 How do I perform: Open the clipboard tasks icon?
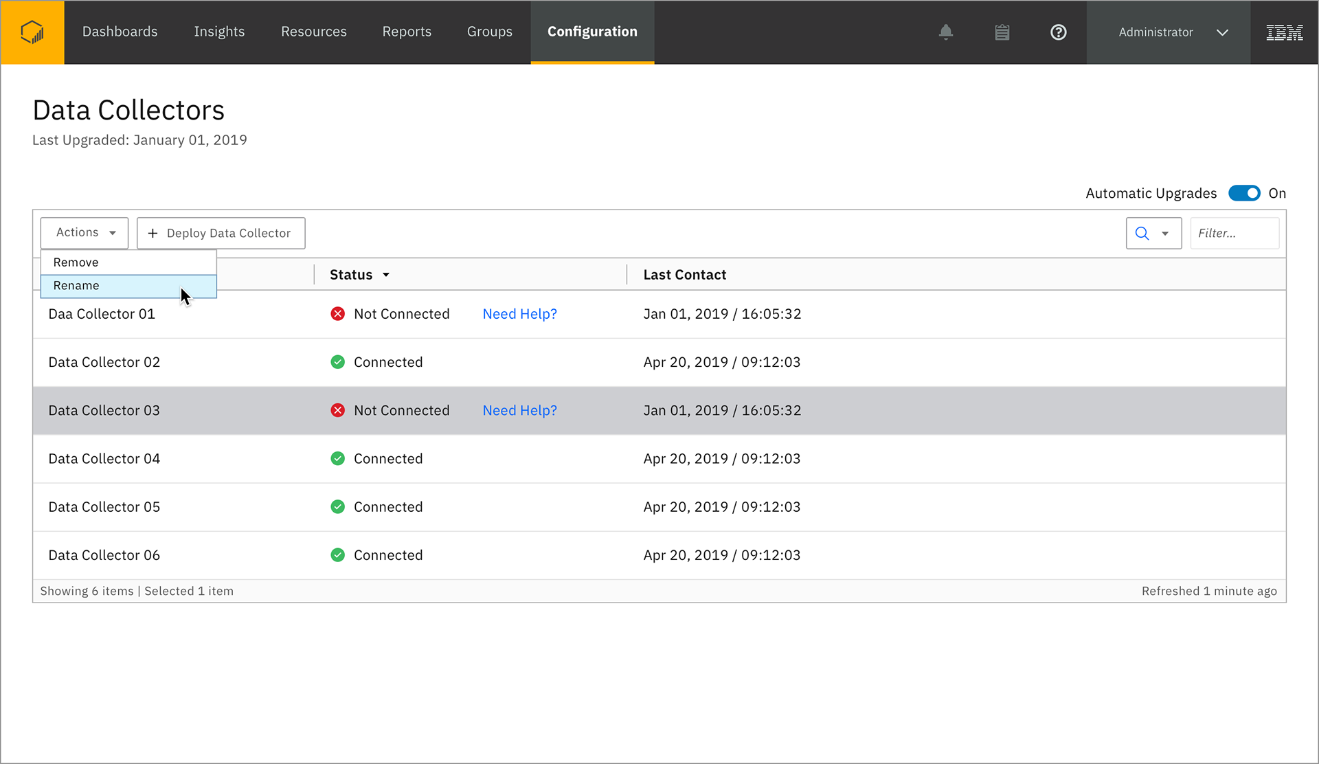point(1002,32)
